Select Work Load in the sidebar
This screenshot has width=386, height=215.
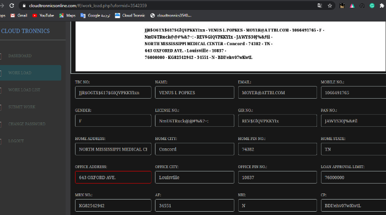coord(30,73)
